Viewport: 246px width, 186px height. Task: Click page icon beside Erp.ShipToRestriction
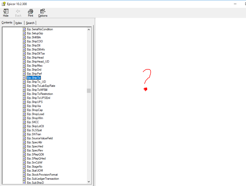[x=24, y=94]
